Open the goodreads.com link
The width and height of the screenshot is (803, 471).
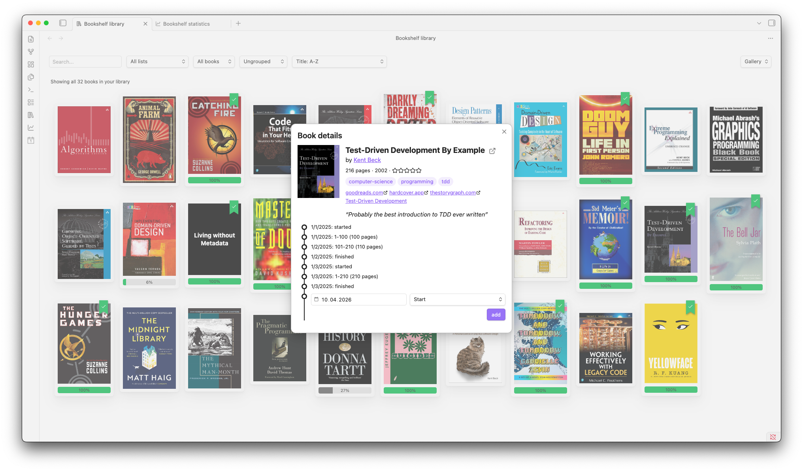point(364,193)
